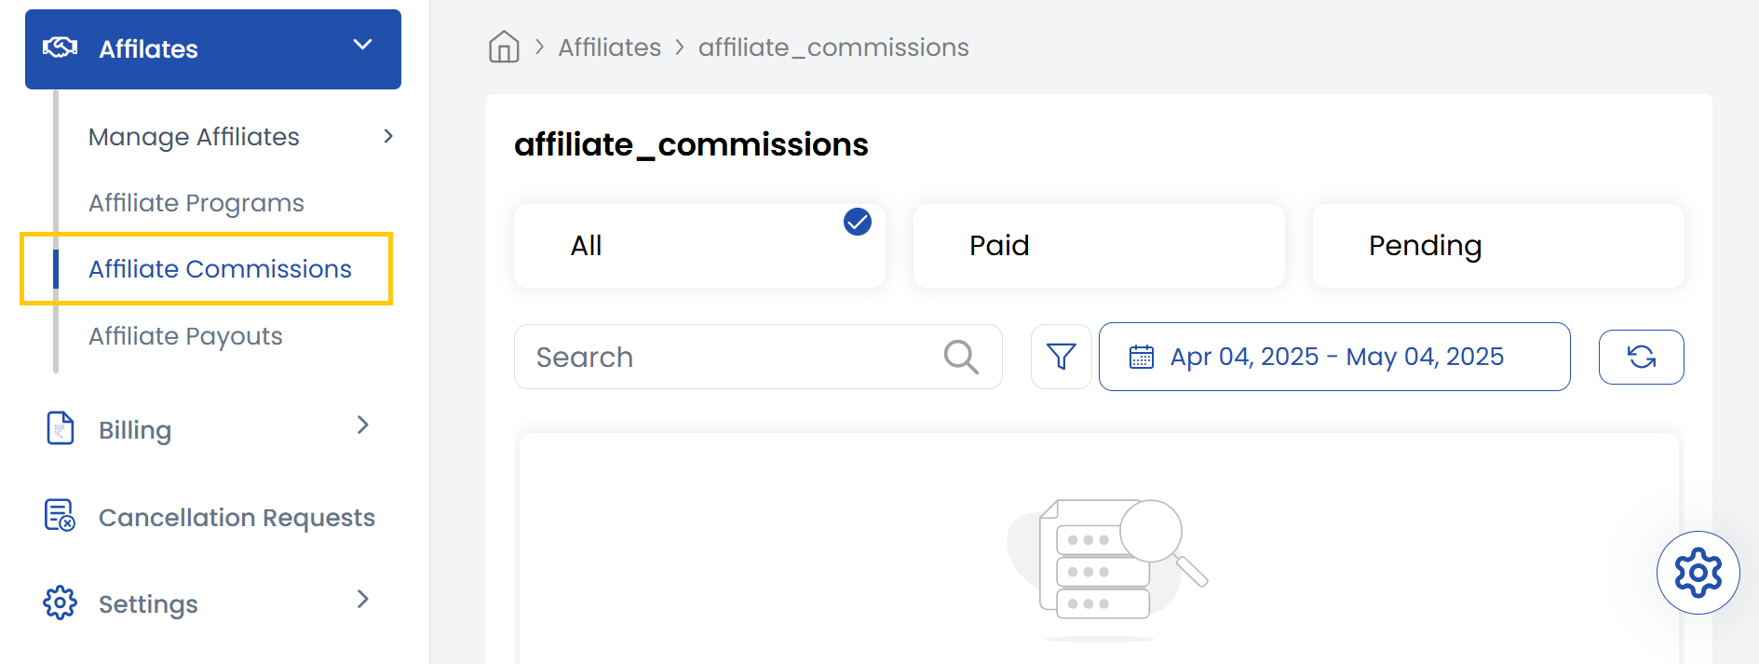This screenshot has height=664, width=1759.
Task: Open the floating settings gear button
Action: click(x=1698, y=573)
